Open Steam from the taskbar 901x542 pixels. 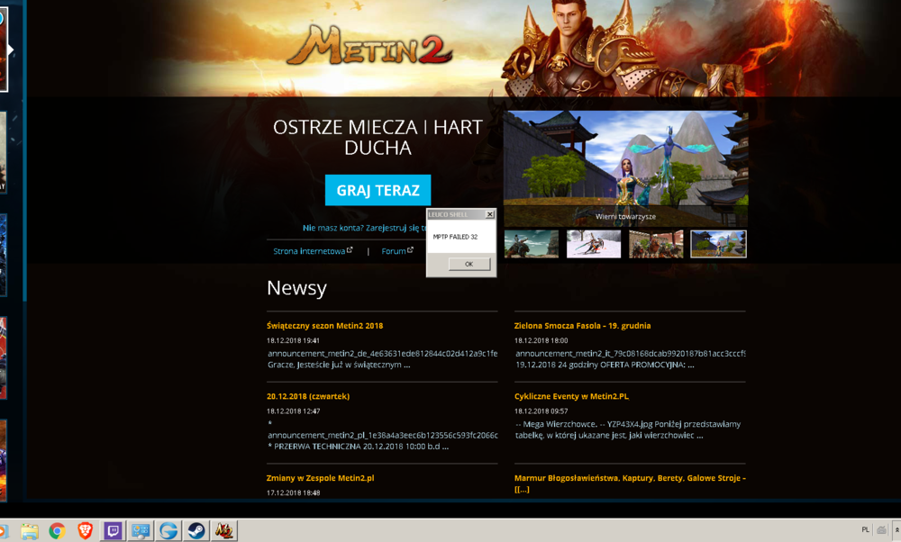(x=196, y=531)
